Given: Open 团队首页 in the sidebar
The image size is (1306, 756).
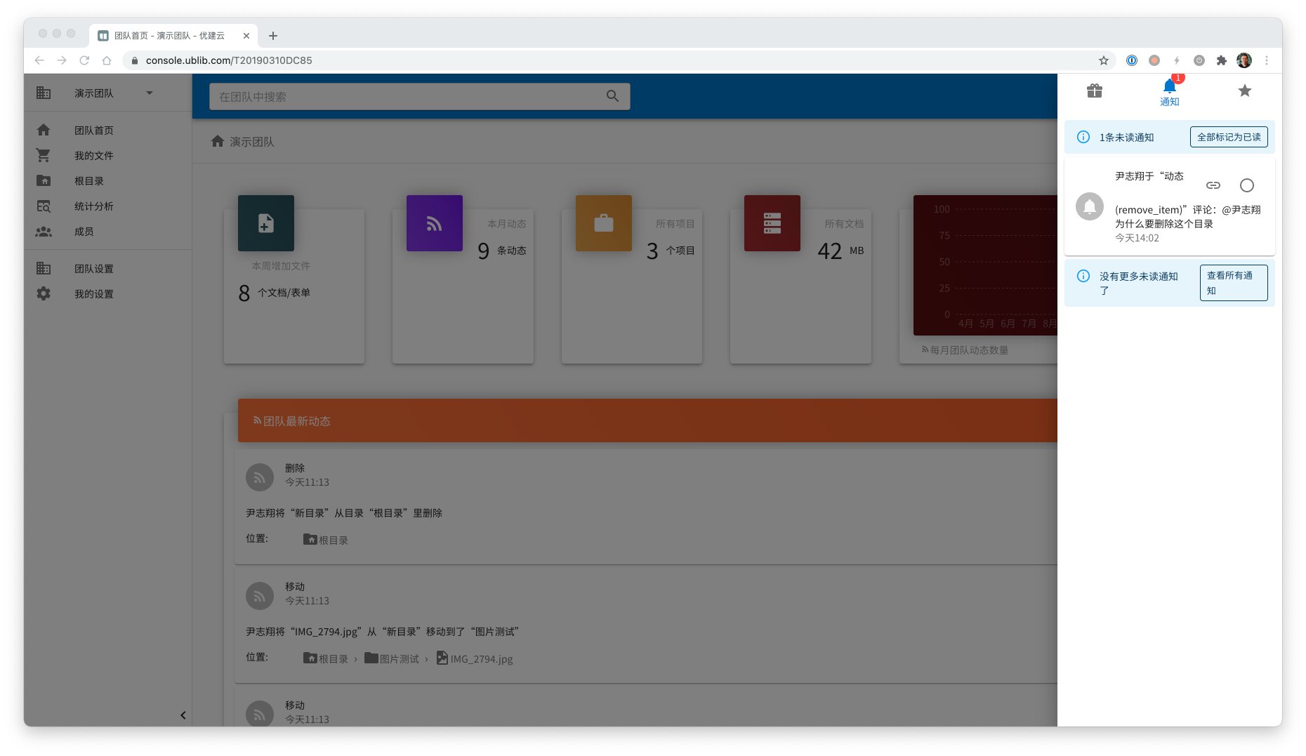Looking at the screenshot, I should 94,131.
